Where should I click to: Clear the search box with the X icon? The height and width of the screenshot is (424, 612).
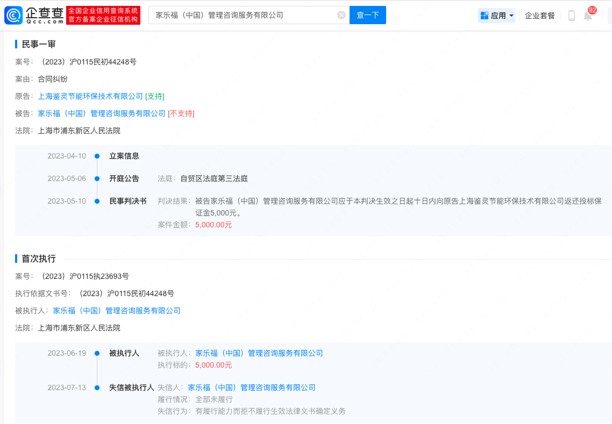coord(341,15)
